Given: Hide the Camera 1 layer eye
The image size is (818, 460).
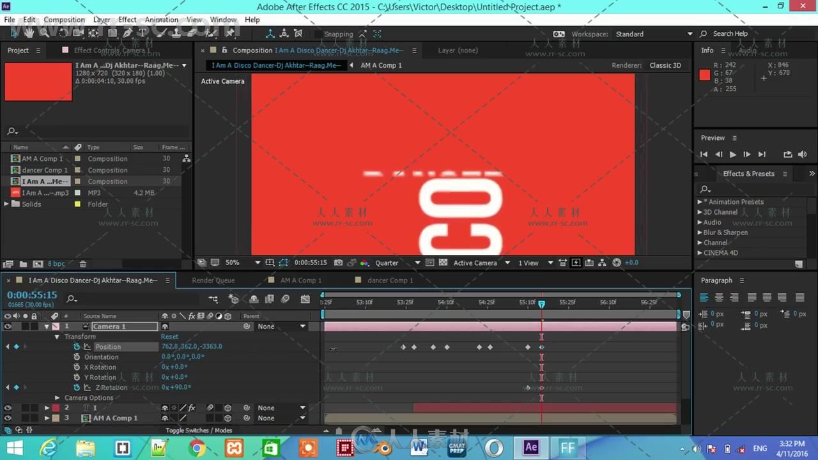Looking at the screenshot, I should tap(8, 326).
